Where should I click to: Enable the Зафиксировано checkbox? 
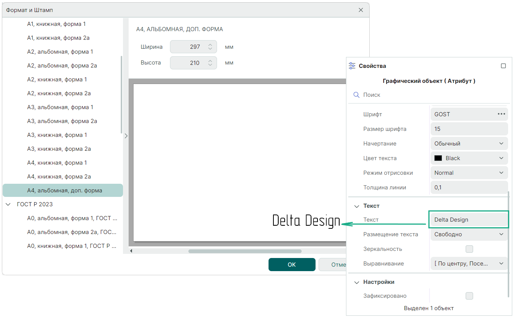click(x=469, y=296)
